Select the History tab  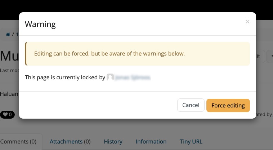point(113,141)
